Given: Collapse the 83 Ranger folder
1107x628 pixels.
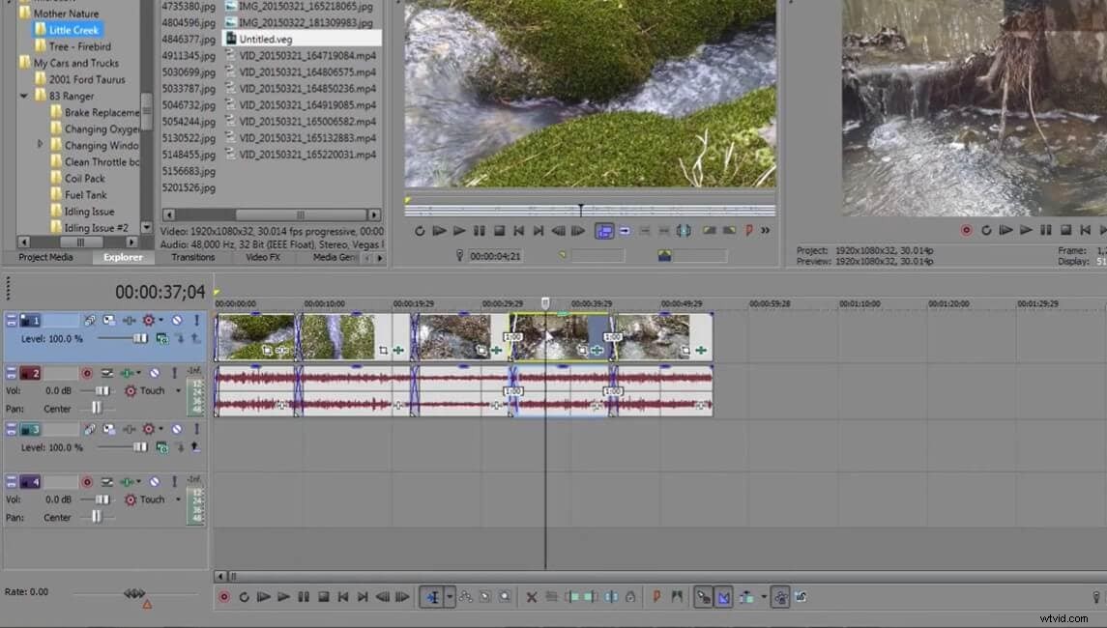Looking at the screenshot, I should (x=24, y=95).
